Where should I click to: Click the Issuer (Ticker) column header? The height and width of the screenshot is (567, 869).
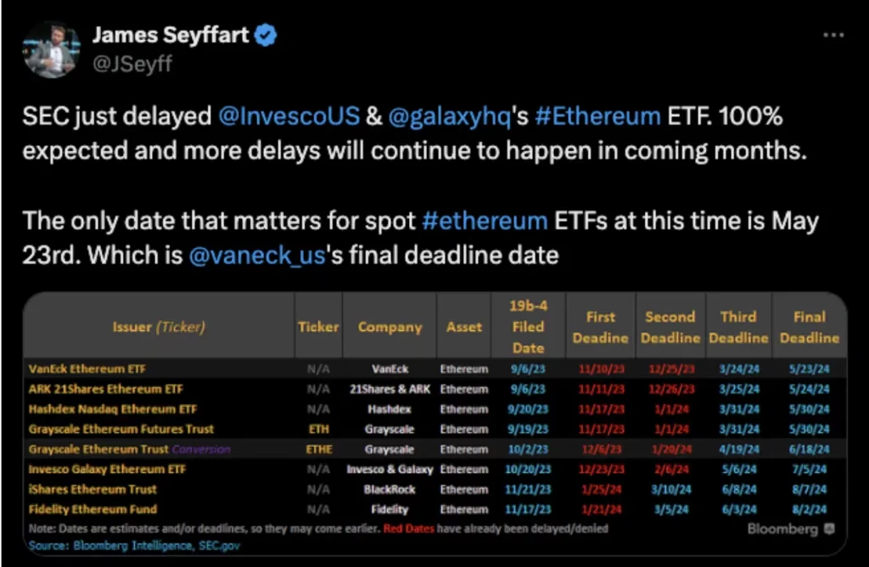159,327
